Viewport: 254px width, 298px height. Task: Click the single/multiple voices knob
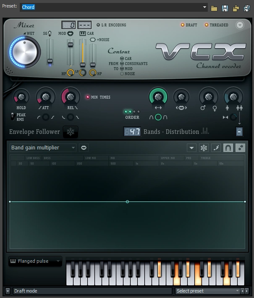[x=233, y=97]
